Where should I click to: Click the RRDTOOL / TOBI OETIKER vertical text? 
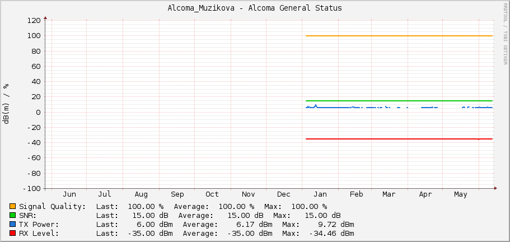505,33
